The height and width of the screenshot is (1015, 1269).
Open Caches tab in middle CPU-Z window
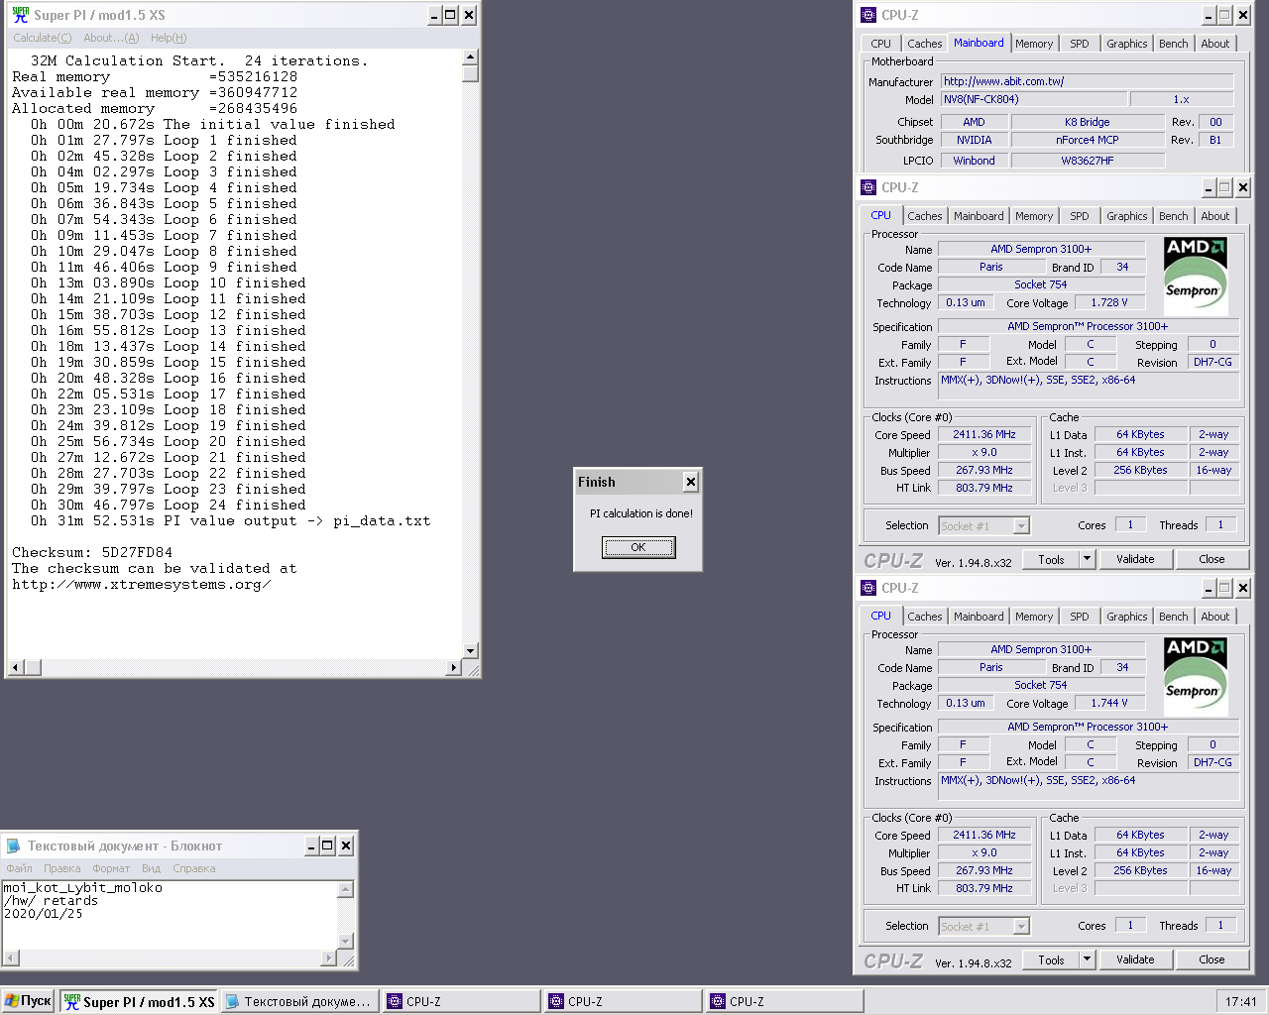pyautogui.click(x=924, y=216)
